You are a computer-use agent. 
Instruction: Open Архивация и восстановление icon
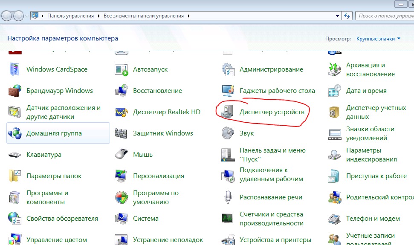335,69
